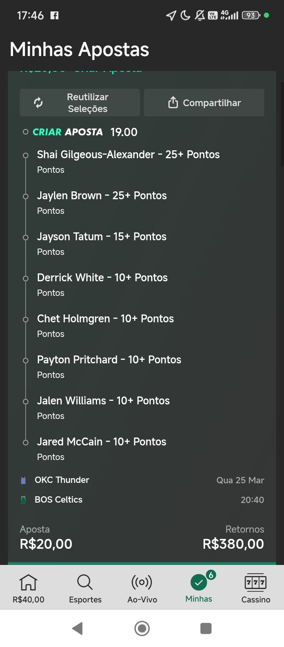Tap the Criar Aposta 19.00 header
Screen dimensions: 284x647
[85, 132]
